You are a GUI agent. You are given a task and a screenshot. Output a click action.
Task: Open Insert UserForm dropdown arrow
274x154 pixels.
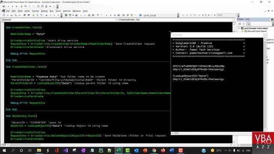(73, 15)
